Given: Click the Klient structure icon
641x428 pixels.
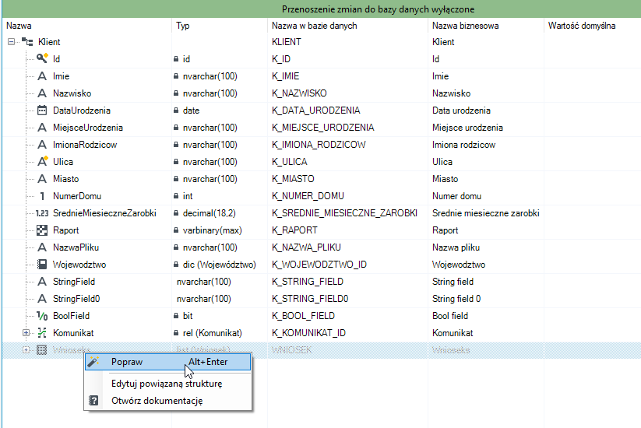Looking at the screenshot, I should point(27,42).
